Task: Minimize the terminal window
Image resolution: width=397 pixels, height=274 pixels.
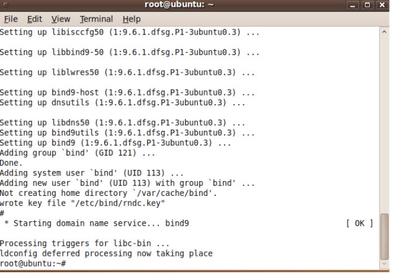Action: [352, 5]
